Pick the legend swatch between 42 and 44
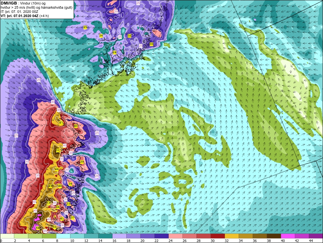This screenshot has height=243, width=323. click(302, 236)
